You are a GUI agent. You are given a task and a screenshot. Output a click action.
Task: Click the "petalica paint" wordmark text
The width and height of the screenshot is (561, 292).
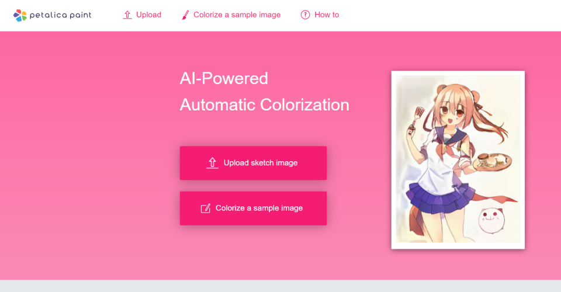coord(61,15)
